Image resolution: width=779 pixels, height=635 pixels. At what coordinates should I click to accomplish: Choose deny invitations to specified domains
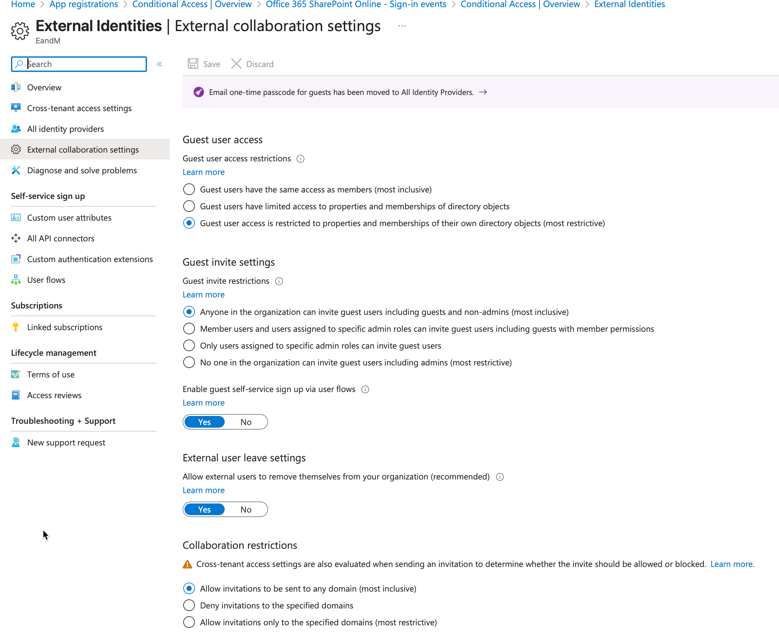pos(189,606)
